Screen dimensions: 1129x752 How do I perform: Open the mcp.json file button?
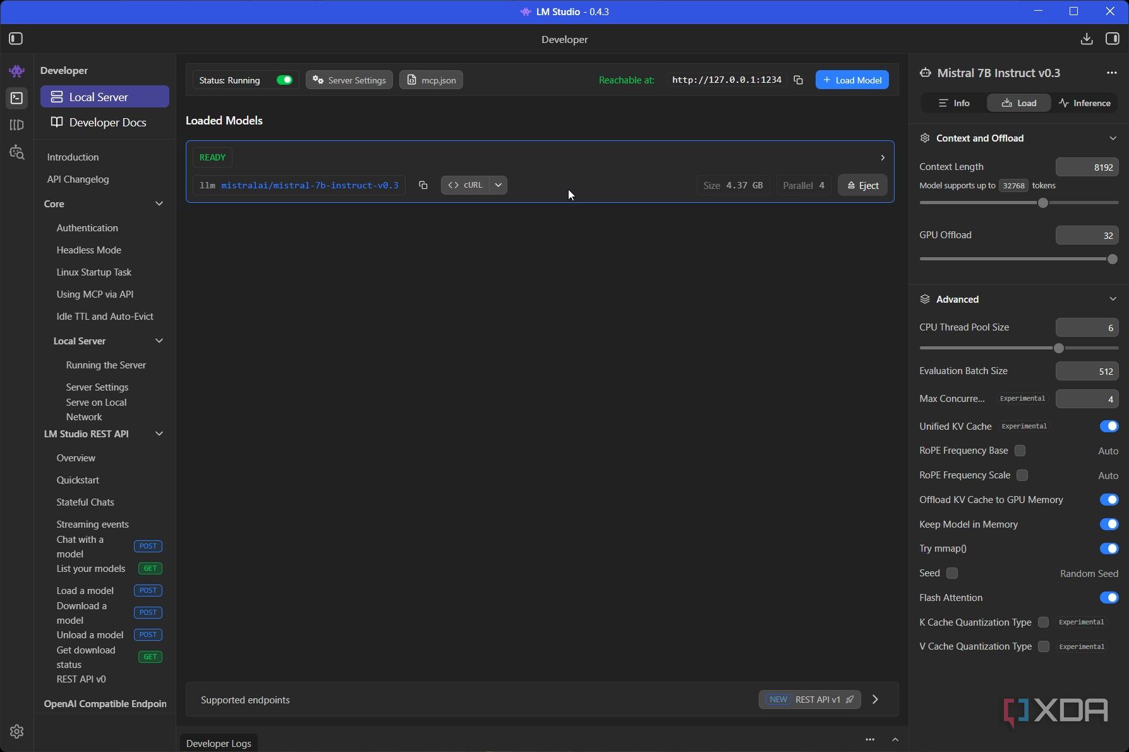coord(431,80)
